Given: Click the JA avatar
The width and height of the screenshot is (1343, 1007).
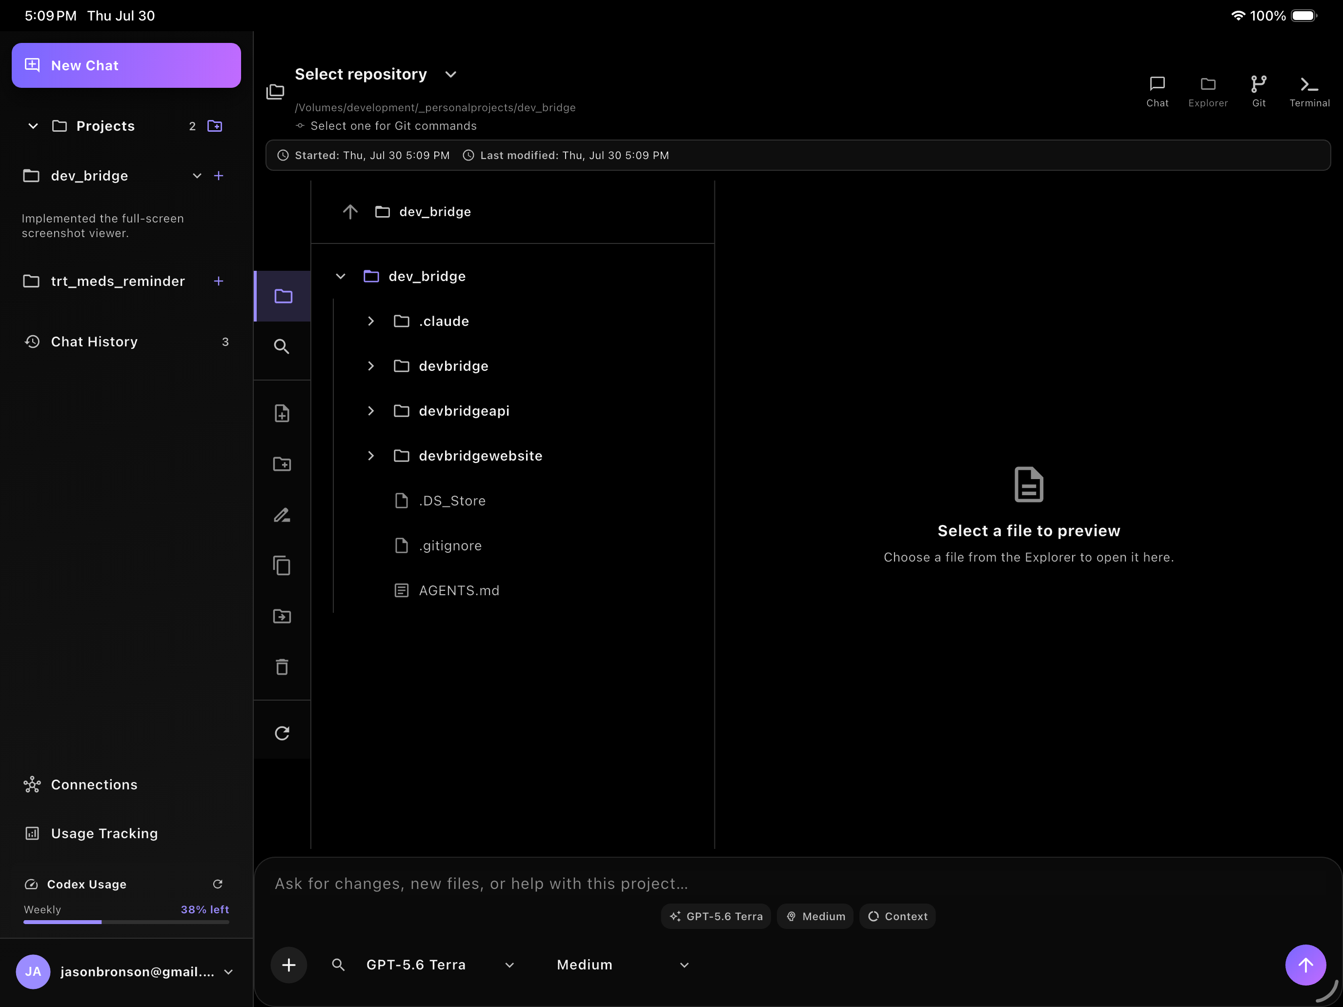Looking at the screenshot, I should click(33, 972).
